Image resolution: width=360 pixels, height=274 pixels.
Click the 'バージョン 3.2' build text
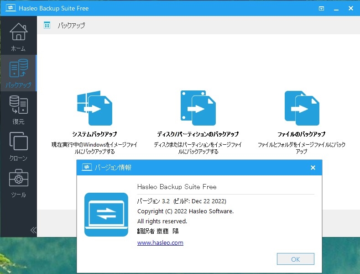click(x=182, y=201)
